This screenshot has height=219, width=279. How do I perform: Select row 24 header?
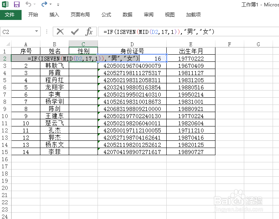[5, 217]
